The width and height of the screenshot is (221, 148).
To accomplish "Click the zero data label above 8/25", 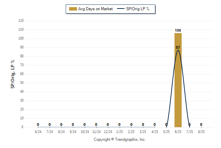I will 201,124.
